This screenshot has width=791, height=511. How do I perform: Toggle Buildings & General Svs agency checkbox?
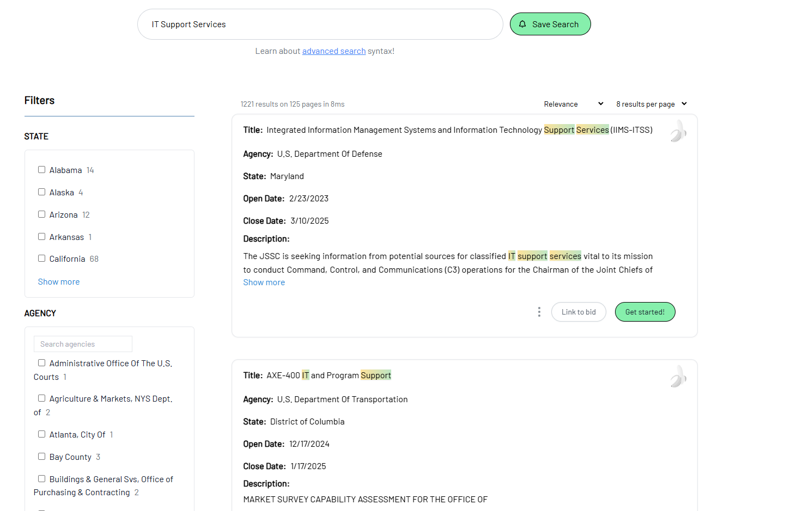(x=41, y=479)
